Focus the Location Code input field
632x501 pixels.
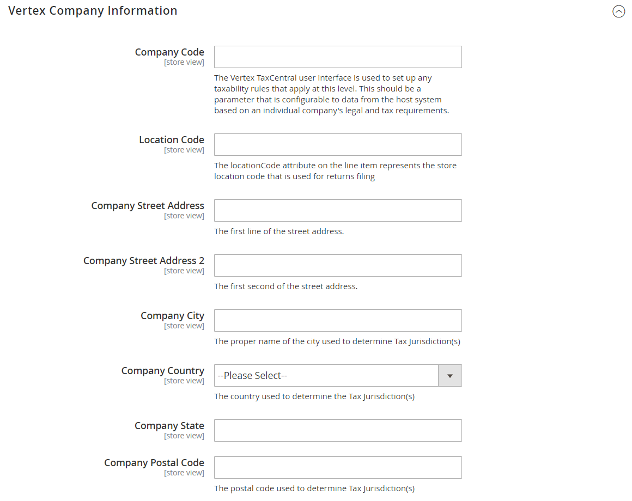338,144
